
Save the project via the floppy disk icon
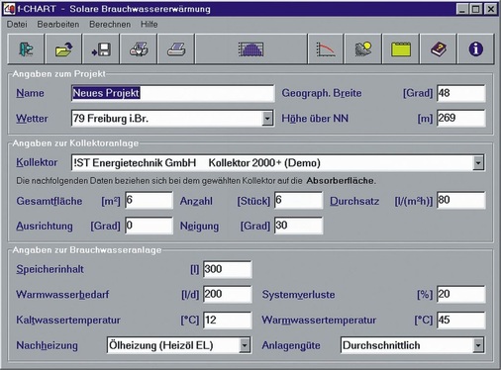point(101,49)
